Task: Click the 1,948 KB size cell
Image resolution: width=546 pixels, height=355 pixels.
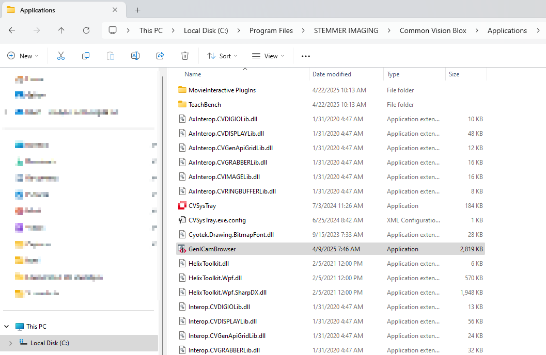Action: (x=471, y=293)
